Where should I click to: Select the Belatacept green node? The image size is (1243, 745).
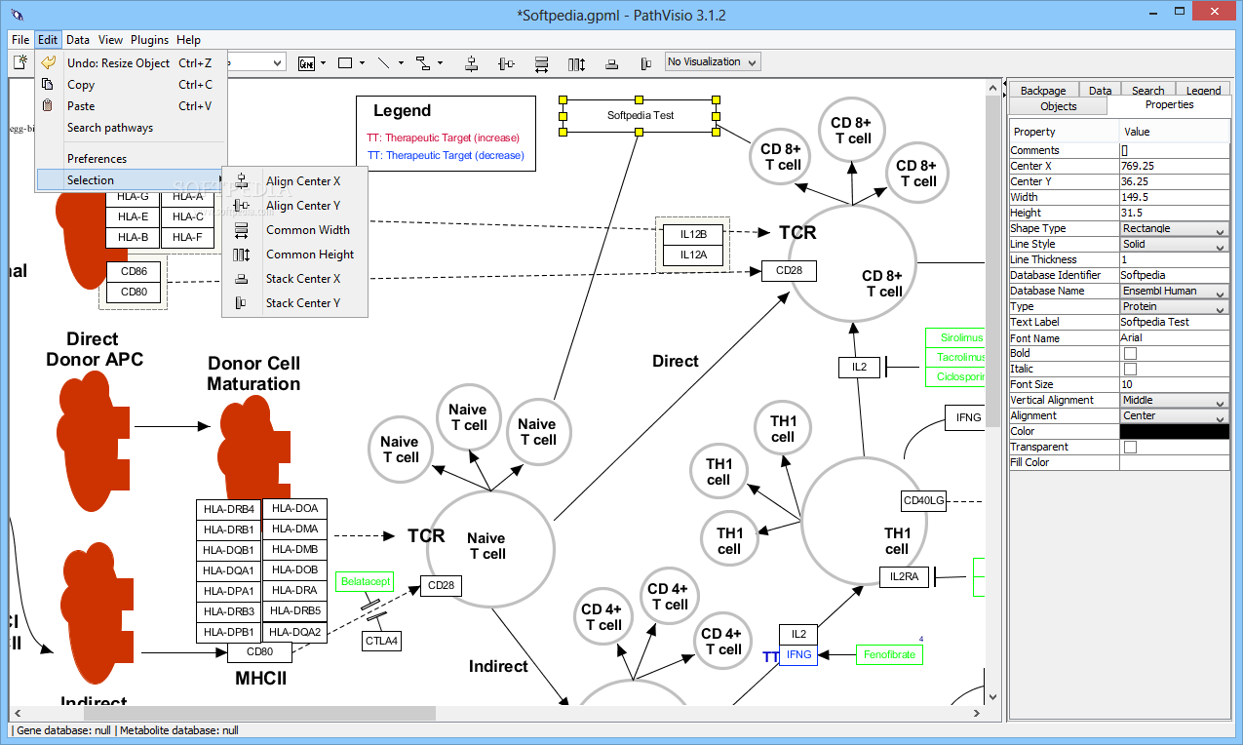366,581
